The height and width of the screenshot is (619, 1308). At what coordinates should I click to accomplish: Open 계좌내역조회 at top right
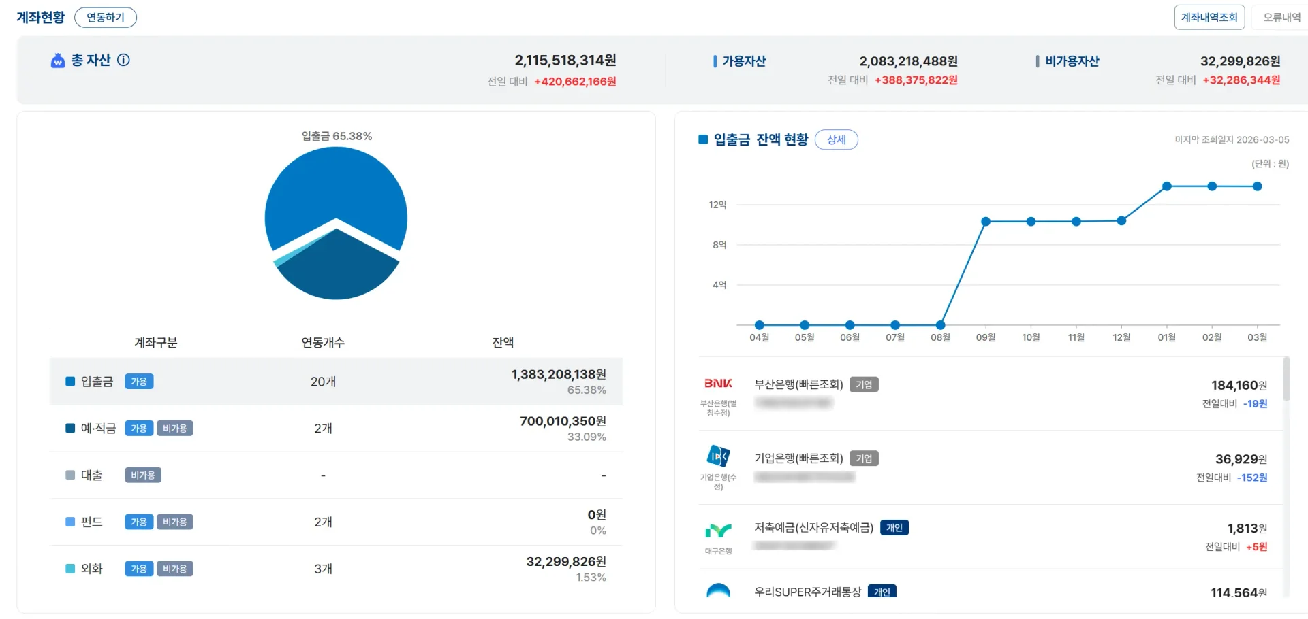click(1209, 17)
